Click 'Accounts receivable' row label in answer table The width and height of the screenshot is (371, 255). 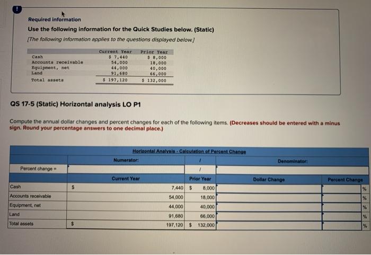click(x=30, y=196)
